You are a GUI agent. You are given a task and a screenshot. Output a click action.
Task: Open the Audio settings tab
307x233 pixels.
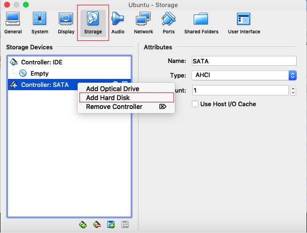click(118, 23)
